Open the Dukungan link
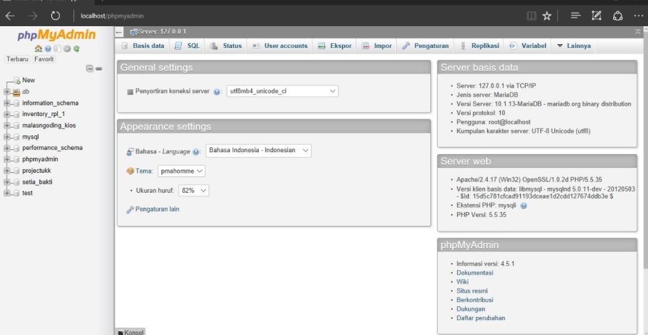 [471, 309]
